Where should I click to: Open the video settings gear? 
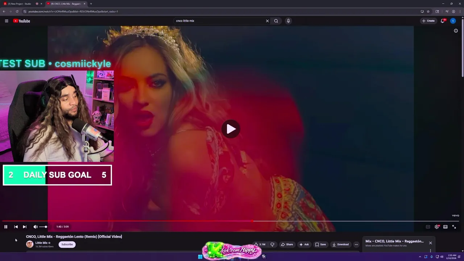point(437,227)
